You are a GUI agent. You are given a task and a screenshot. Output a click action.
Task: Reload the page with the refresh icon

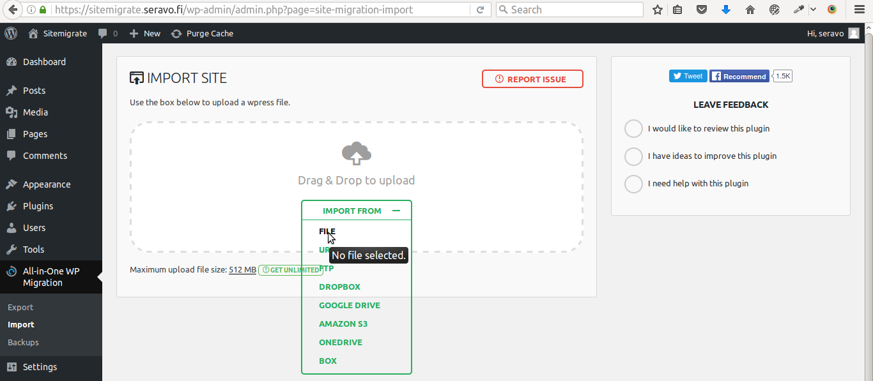tap(480, 10)
